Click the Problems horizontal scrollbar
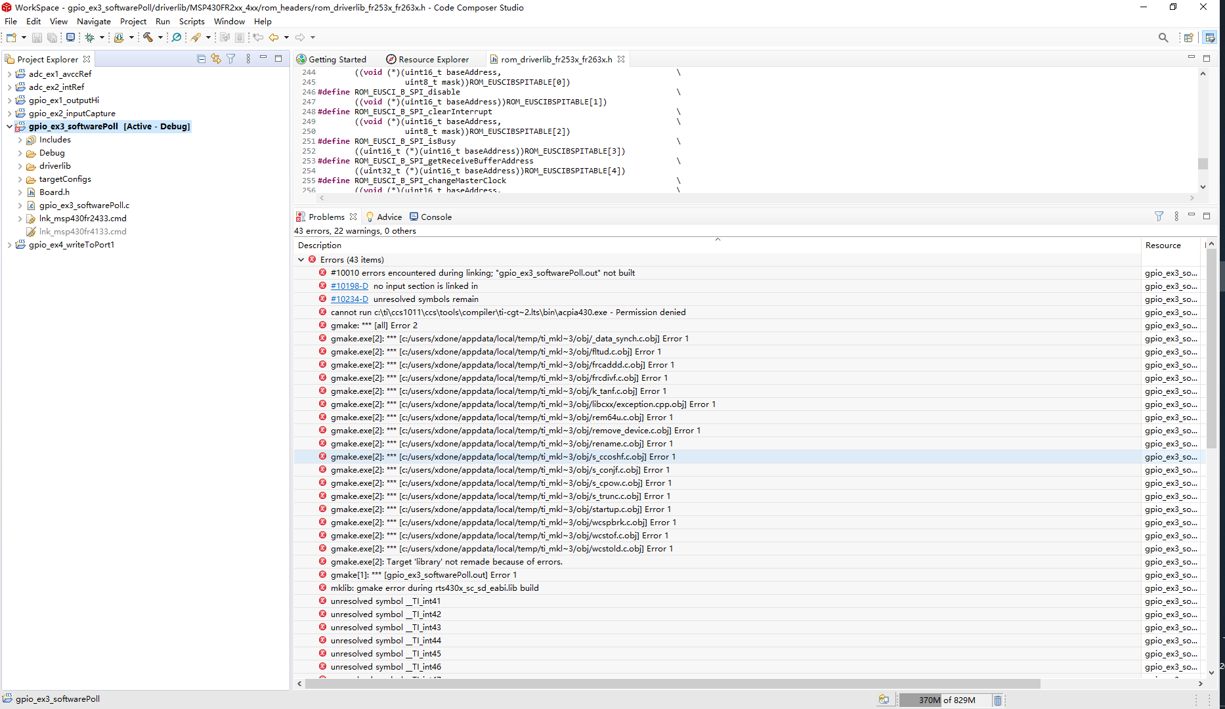This screenshot has width=1225, height=709. coord(672,683)
